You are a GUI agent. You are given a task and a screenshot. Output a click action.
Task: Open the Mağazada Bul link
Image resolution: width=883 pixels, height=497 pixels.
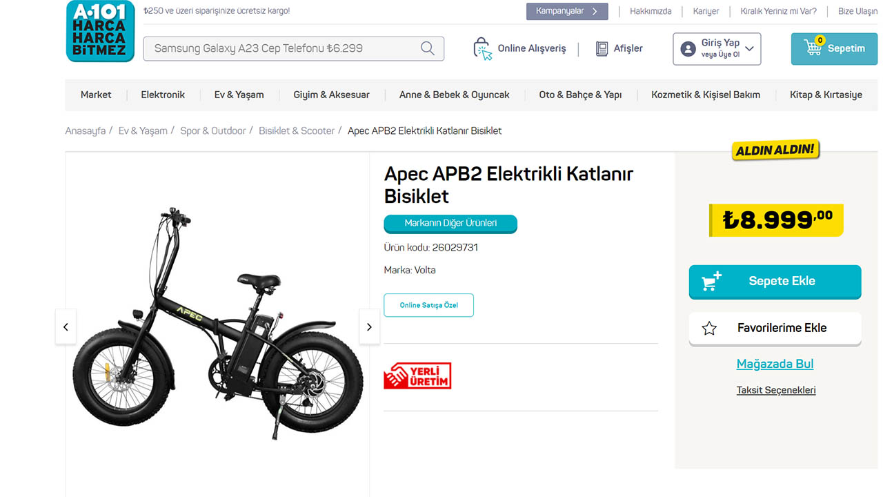(775, 364)
